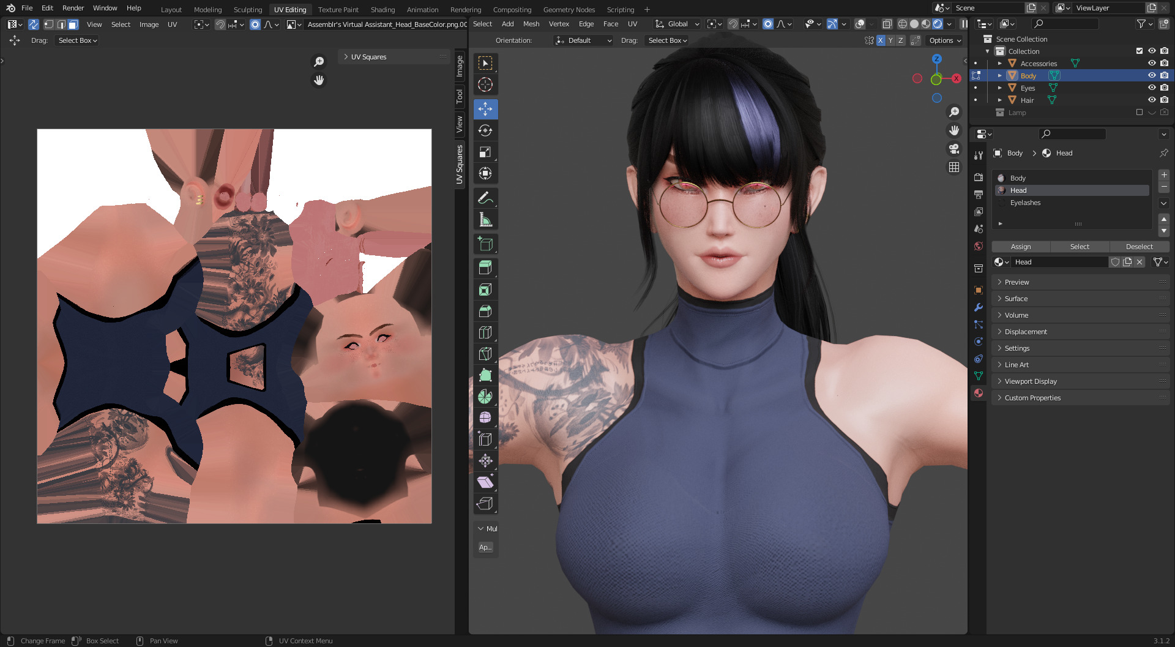1175x647 pixels.
Task: Toggle viewport visibility of Hair
Action: pos(1152,100)
